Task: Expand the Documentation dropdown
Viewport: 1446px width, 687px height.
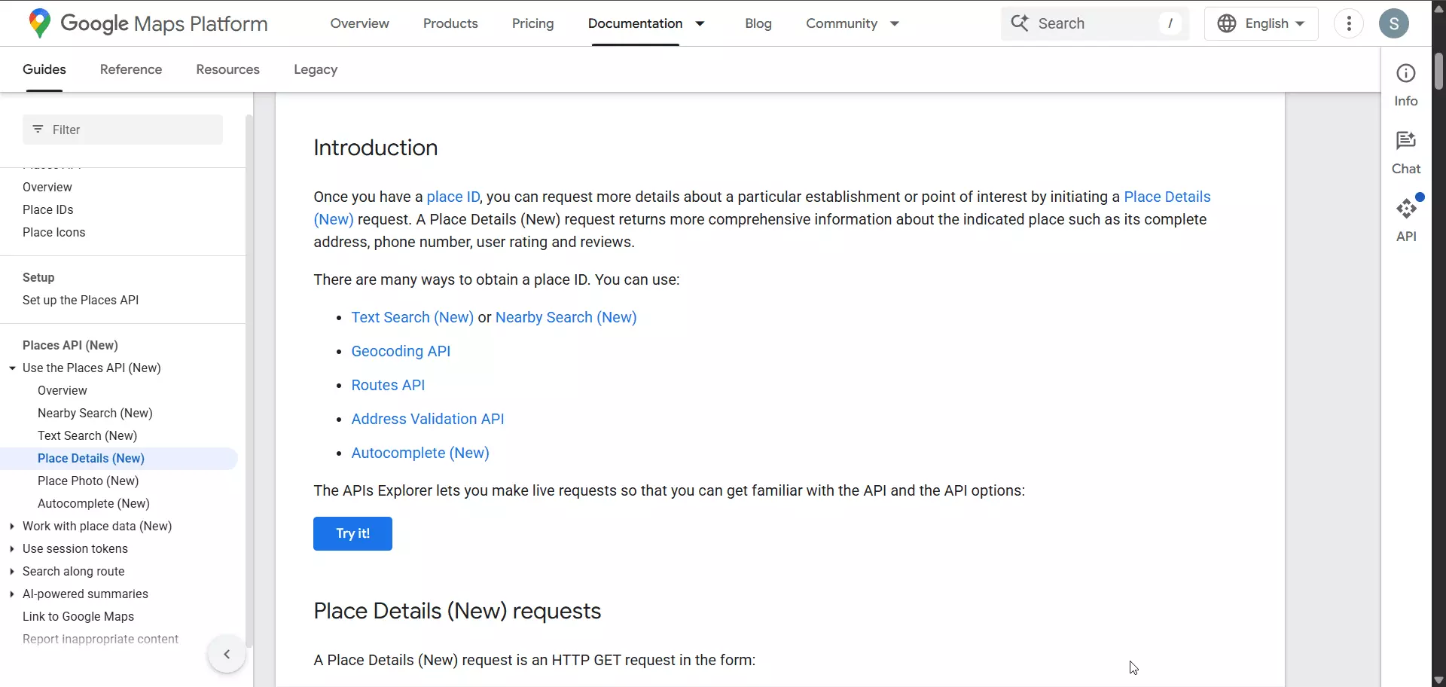Action: [701, 23]
